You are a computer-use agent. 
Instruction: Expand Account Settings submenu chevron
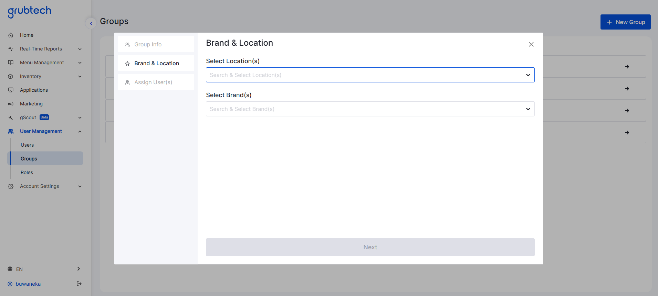tap(80, 186)
